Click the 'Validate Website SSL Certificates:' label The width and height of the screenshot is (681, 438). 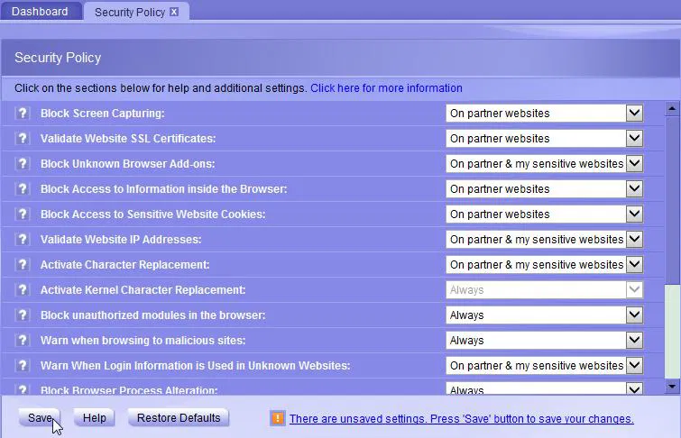click(x=128, y=139)
